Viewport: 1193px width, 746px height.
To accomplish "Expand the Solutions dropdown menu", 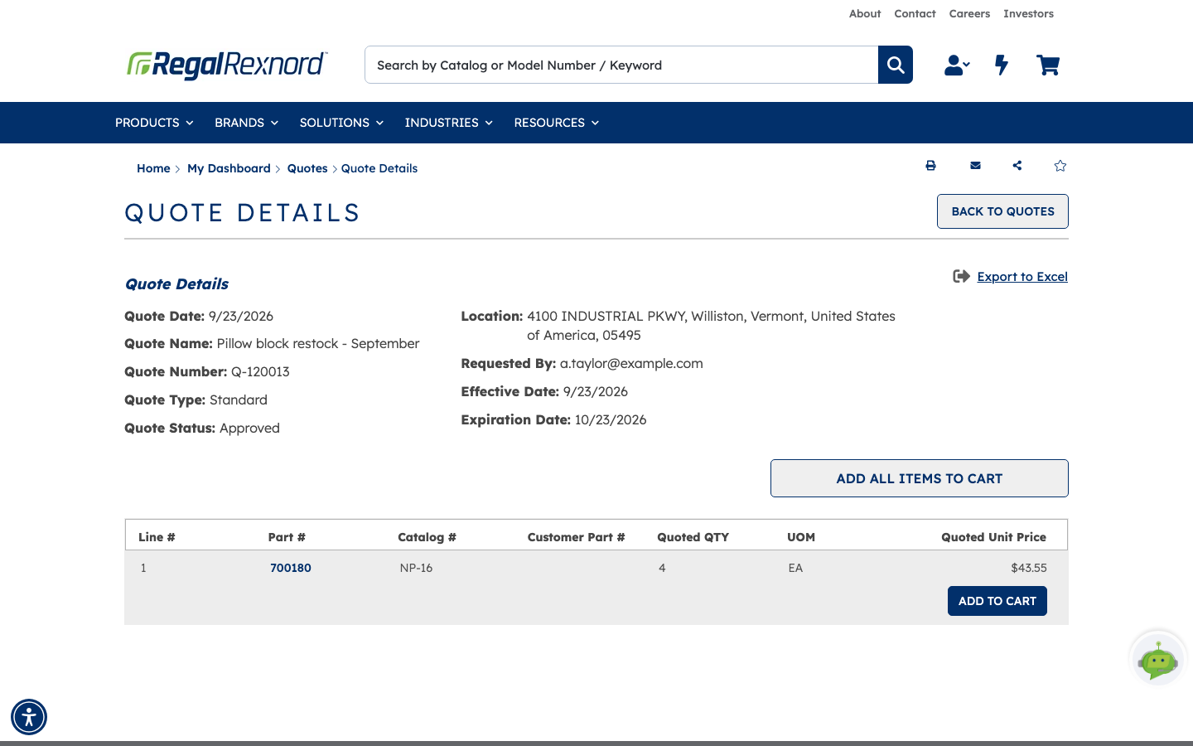I will [341, 123].
